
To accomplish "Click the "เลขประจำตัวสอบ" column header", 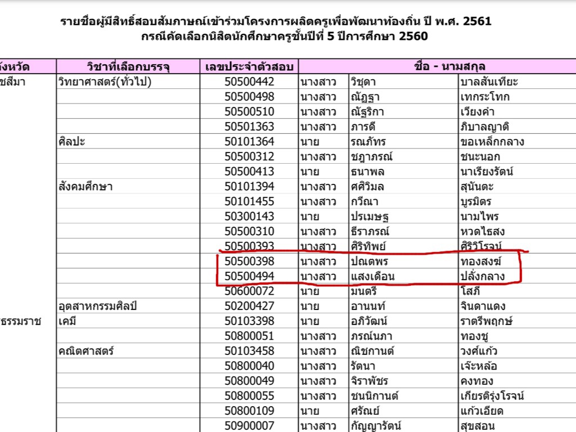I will [x=249, y=67].
